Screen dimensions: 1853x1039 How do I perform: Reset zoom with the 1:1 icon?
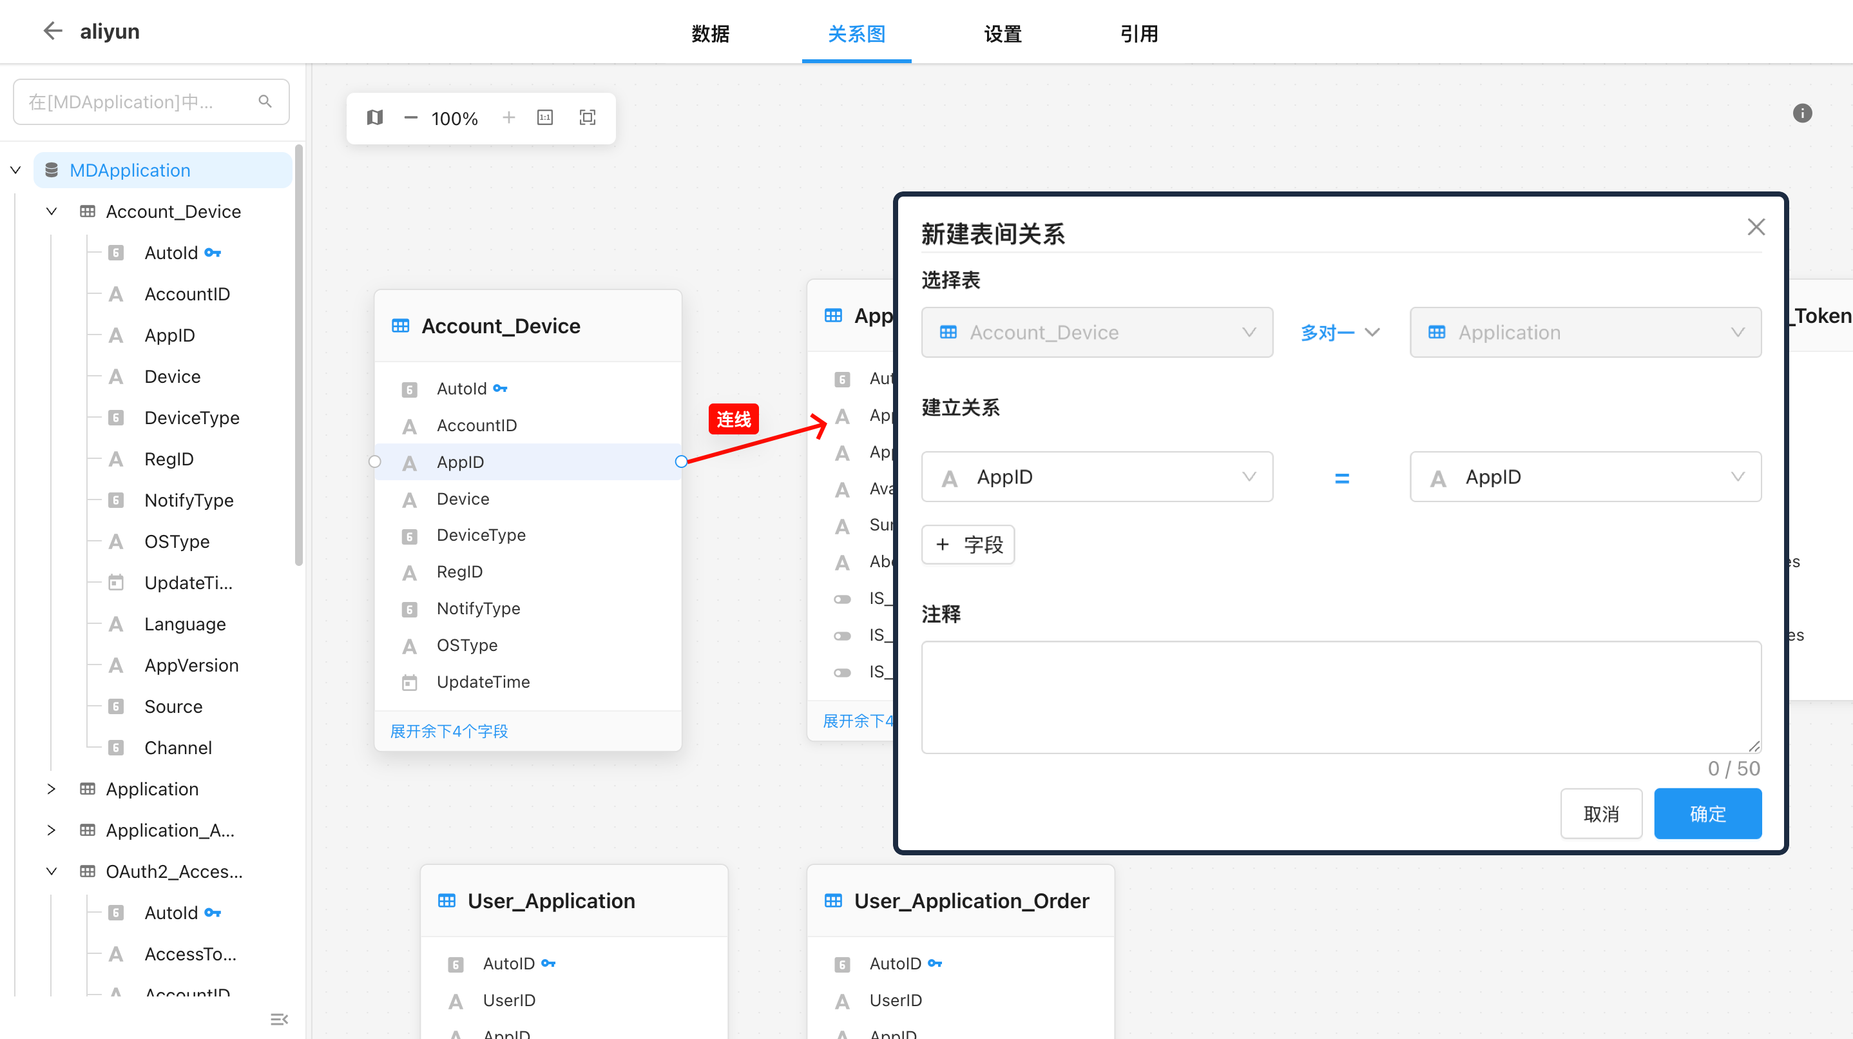pos(544,117)
